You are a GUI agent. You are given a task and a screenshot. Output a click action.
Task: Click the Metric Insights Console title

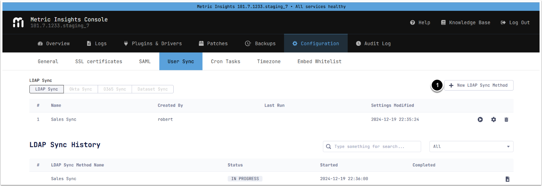(69, 20)
